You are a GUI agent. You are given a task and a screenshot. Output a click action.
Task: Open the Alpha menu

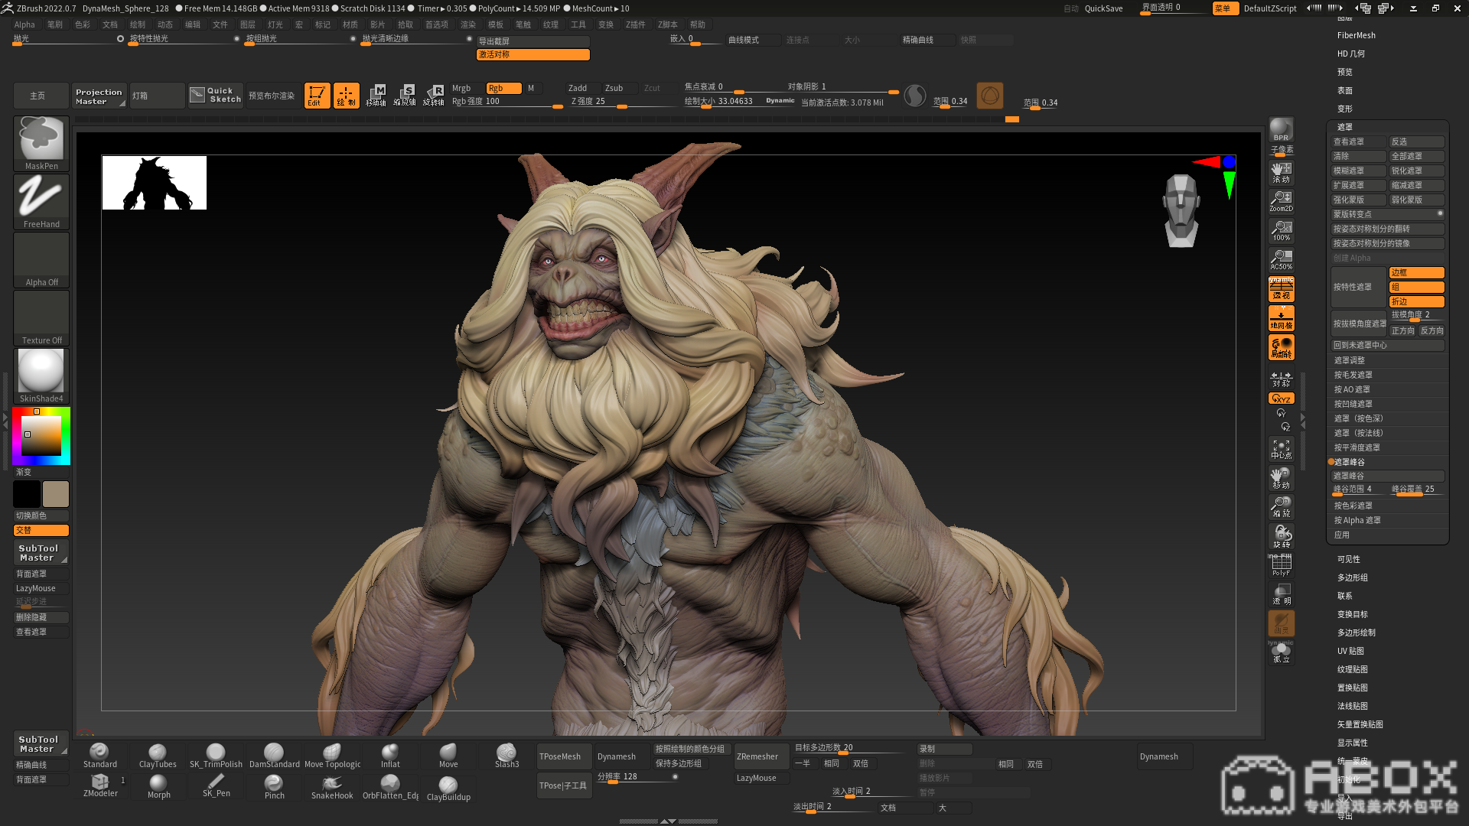pos(24,25)
